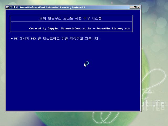Click the window title 'PowerWindows Ghost Automated Recovery System 0.1'
The image size is (168, 126).
[x=52, y=7]
